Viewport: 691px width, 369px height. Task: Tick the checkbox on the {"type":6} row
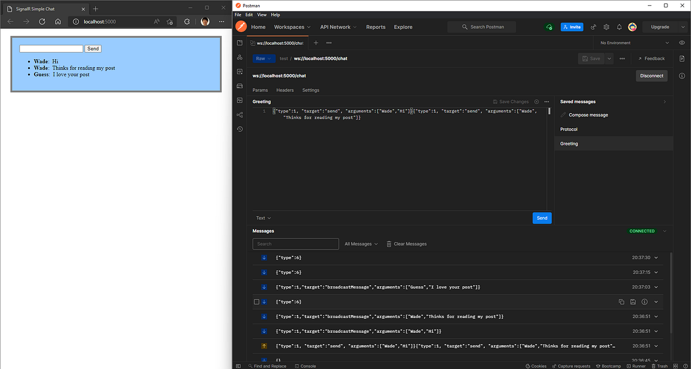coord(257,302)
